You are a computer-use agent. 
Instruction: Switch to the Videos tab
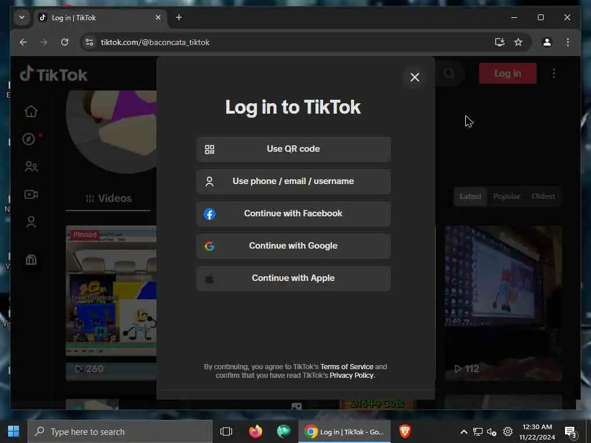tap(108, 198)
